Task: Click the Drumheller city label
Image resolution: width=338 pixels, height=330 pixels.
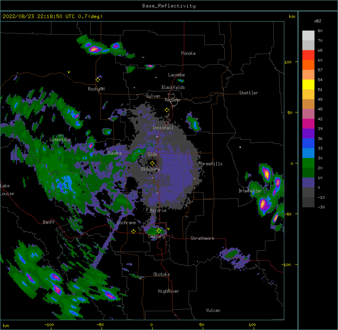Action: [x=250, y=191]
